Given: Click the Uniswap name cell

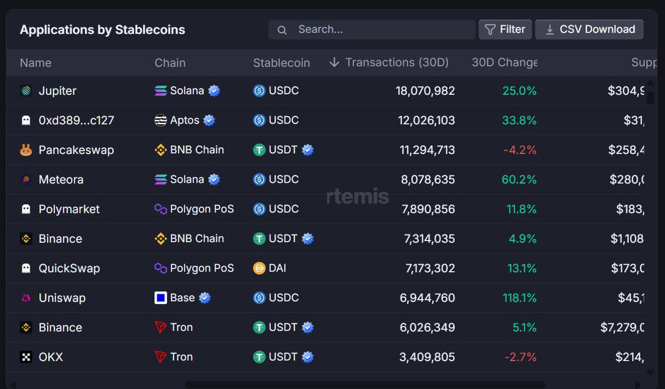Looking at the screenshot, I should (x=62, y=298).
